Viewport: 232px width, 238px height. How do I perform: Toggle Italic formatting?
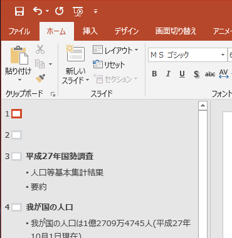(168, 74)
